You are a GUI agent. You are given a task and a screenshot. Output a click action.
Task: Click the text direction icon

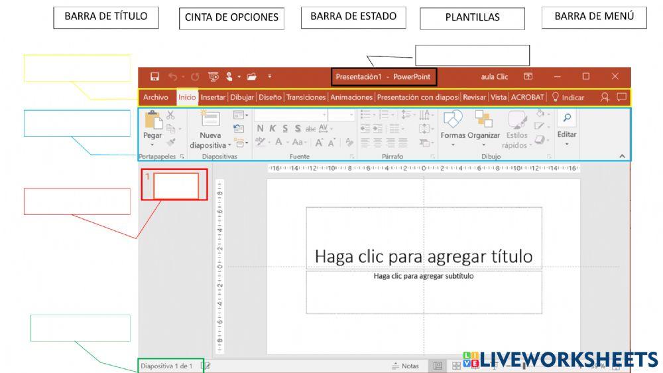424,115
